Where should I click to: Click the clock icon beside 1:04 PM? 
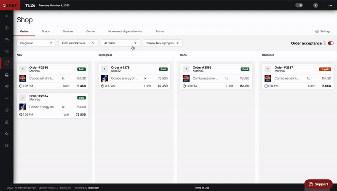click(x=266, y=86)
